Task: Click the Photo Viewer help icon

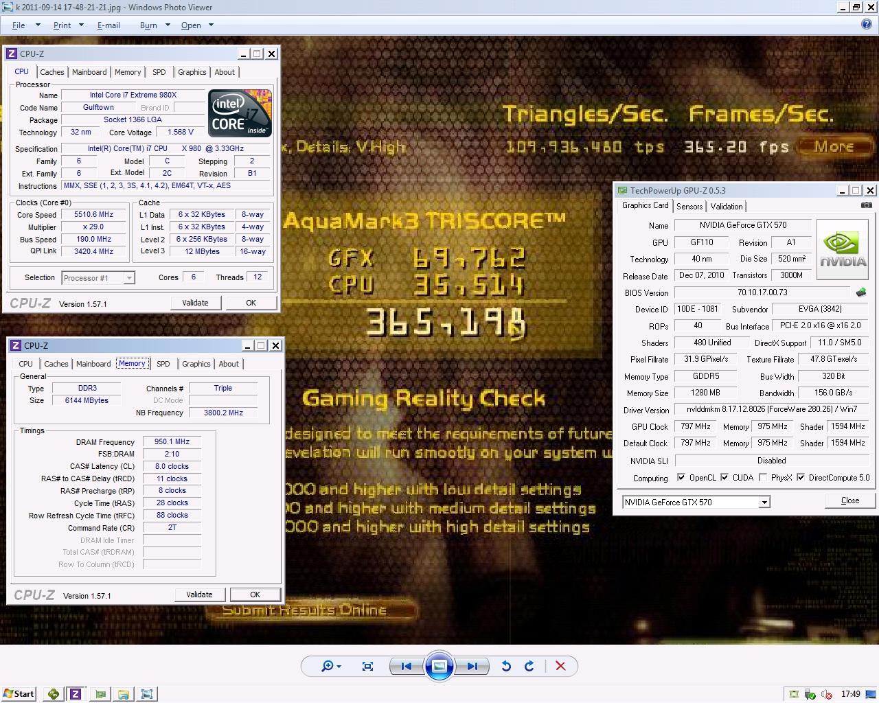Action: point(867,24)
